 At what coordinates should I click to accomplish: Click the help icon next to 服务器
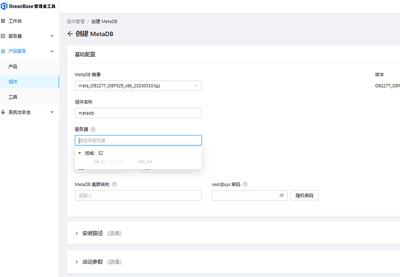point(93,129)
